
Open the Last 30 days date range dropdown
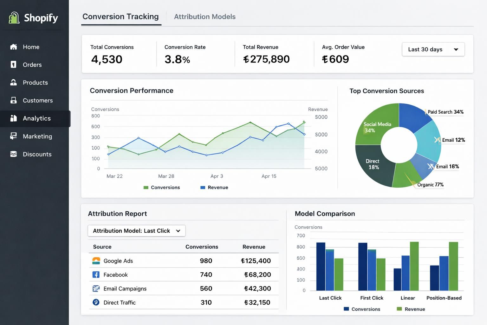click(x=433, y=49)
